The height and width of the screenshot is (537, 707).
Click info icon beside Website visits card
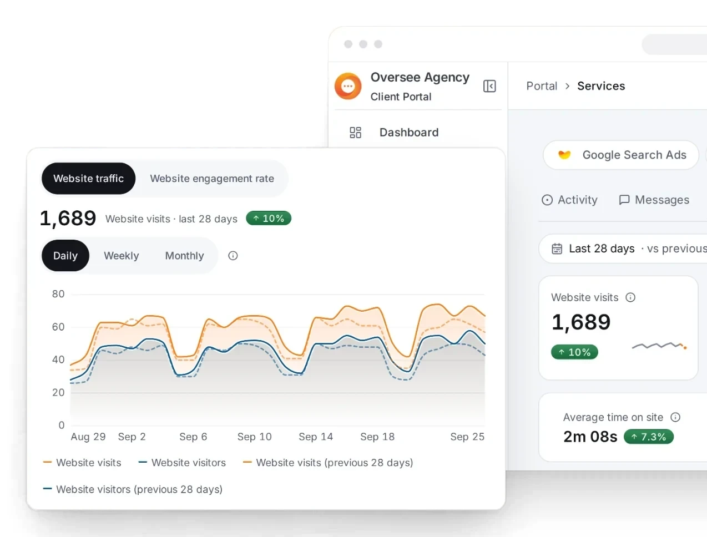[630, 297]
